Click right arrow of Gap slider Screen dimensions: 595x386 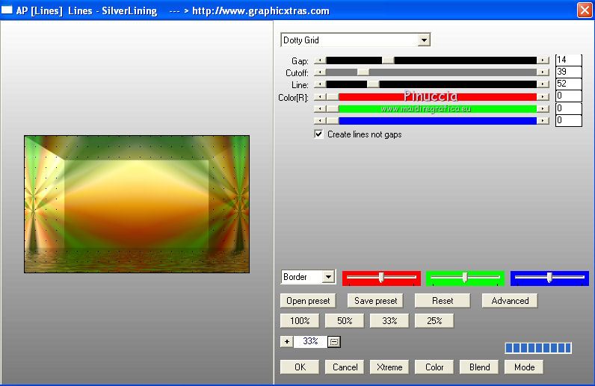(543, 60)
